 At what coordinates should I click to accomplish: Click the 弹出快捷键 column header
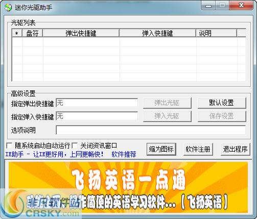coord(81,33)
